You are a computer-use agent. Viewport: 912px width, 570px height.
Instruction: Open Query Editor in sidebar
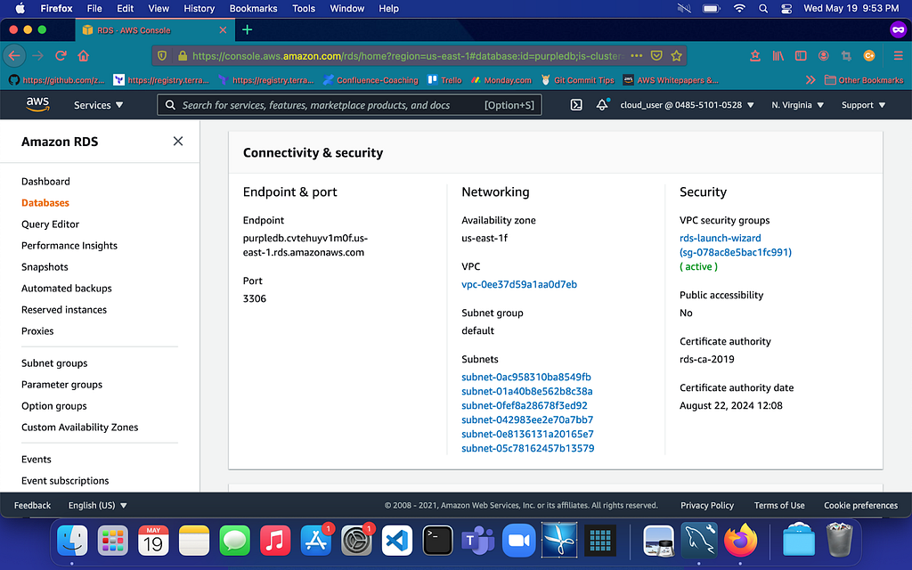tap(50, 224)
